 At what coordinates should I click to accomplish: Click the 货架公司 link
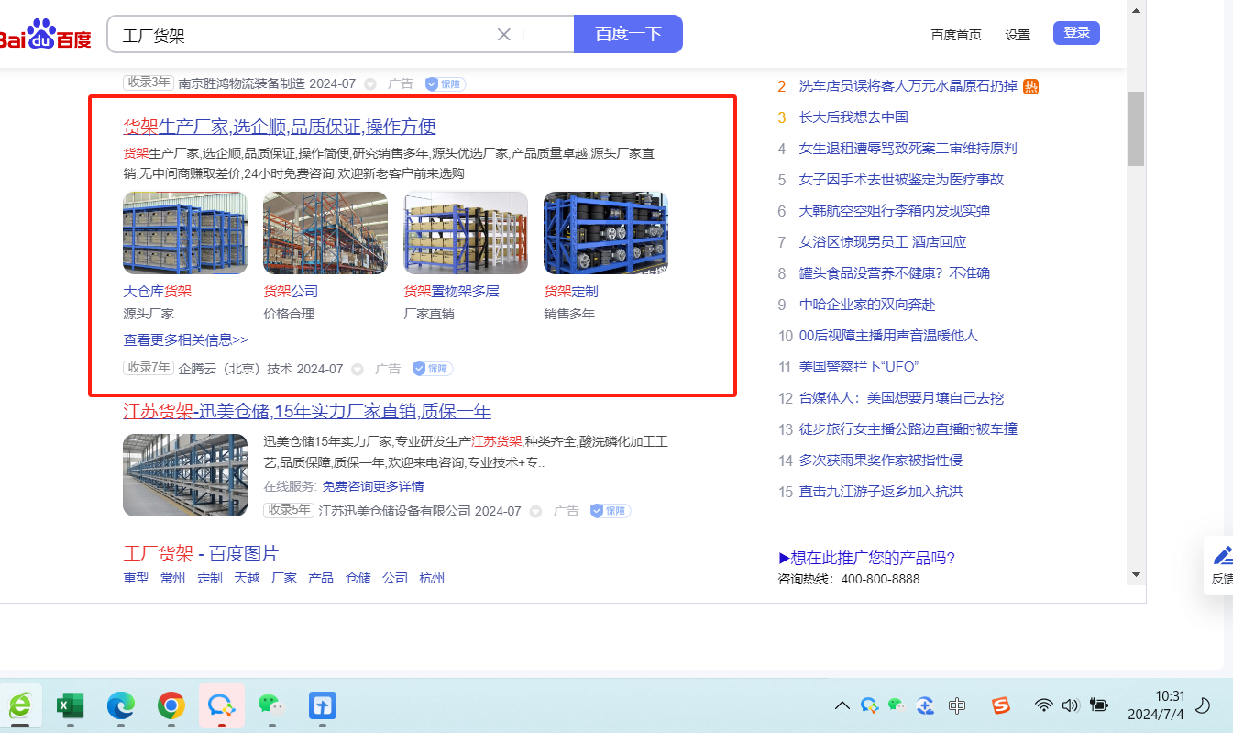291,291
